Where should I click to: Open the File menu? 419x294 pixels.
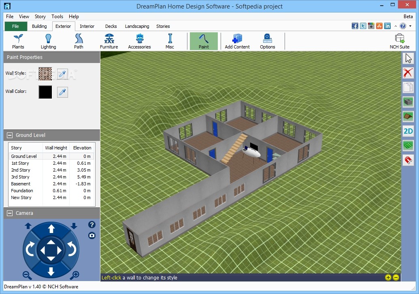click(10, 17)
